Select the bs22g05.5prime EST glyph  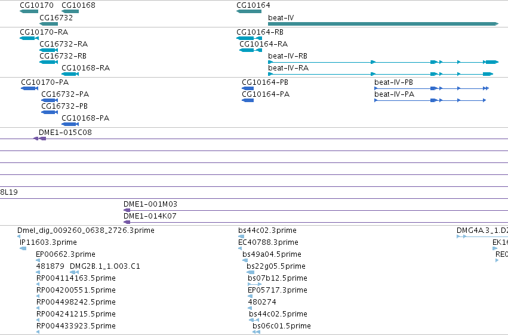click(x=251, y=272)
